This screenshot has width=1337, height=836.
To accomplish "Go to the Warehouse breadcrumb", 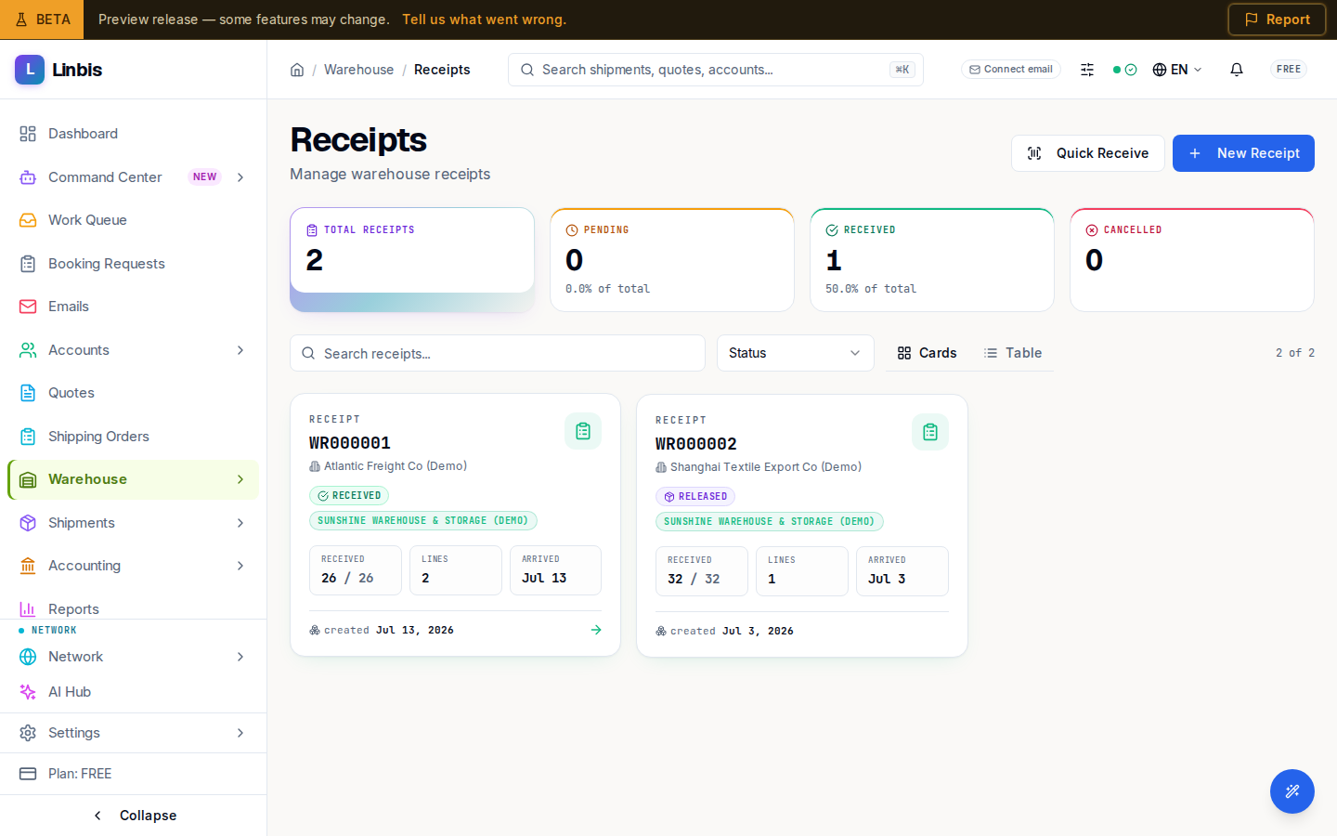I will pyautogui.click(x=358, y=70).
